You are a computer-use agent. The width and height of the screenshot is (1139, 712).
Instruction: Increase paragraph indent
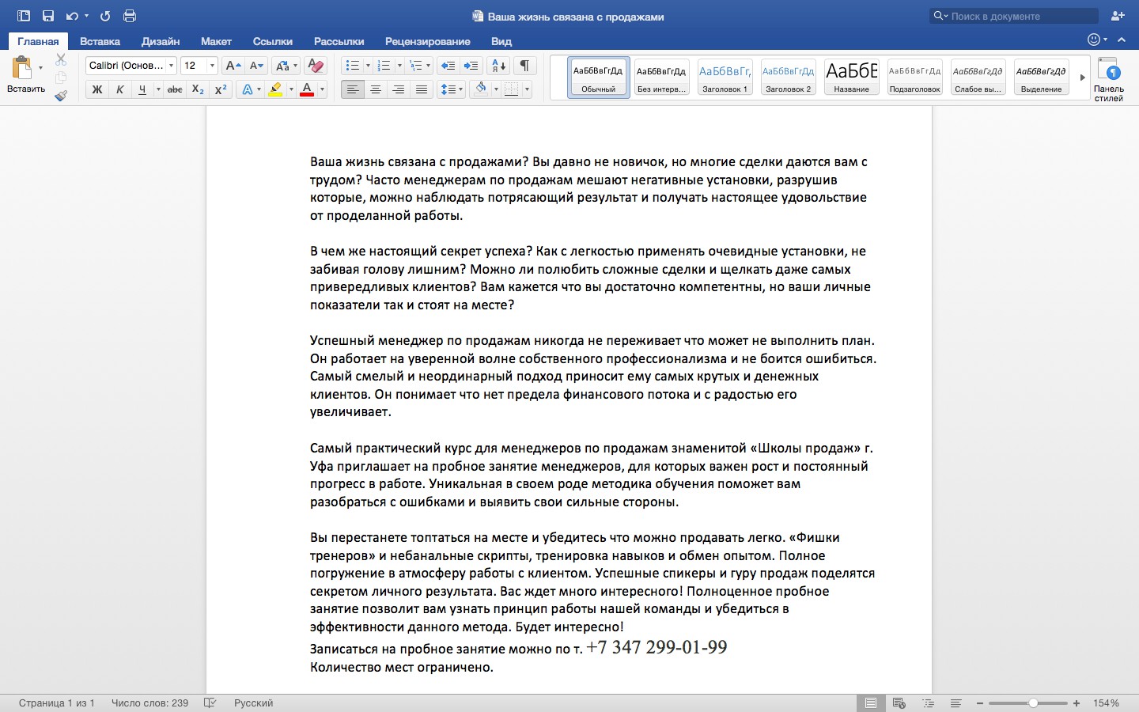[471, 66]
